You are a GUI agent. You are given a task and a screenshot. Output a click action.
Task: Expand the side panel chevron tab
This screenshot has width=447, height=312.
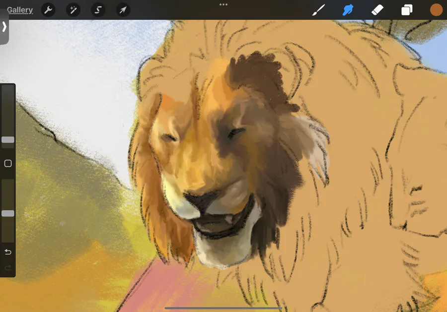pos(4,26)
